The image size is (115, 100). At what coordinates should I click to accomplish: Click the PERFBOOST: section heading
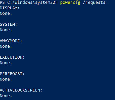point(12,74)
